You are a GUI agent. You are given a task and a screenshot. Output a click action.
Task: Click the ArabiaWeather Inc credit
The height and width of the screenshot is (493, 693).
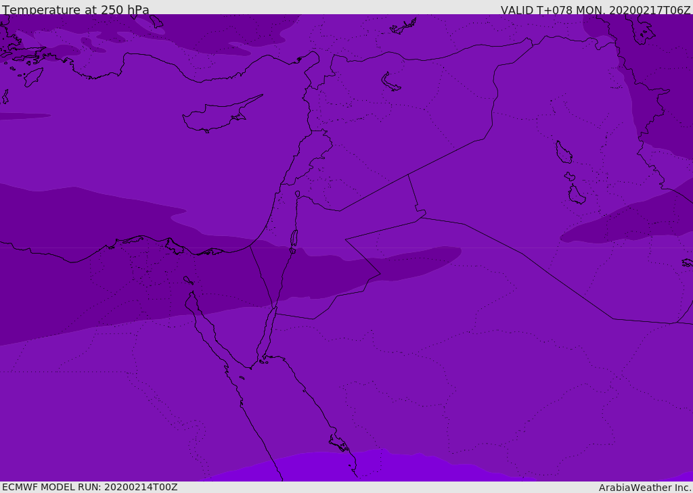pos(644,488)
